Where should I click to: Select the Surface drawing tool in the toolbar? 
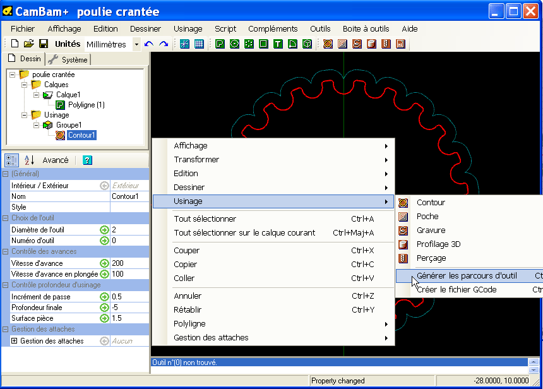click(292, 44)
